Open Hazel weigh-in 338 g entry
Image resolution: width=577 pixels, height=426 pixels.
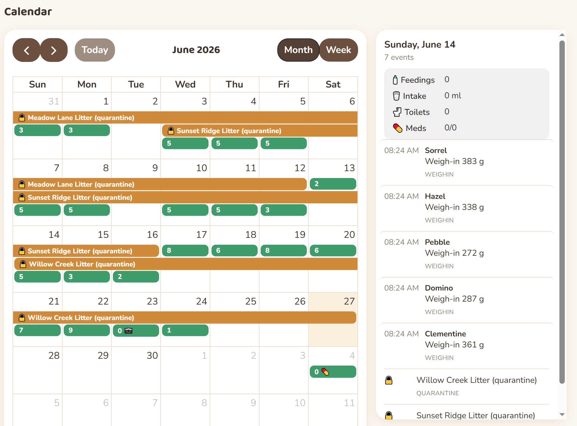coord(466,208)
